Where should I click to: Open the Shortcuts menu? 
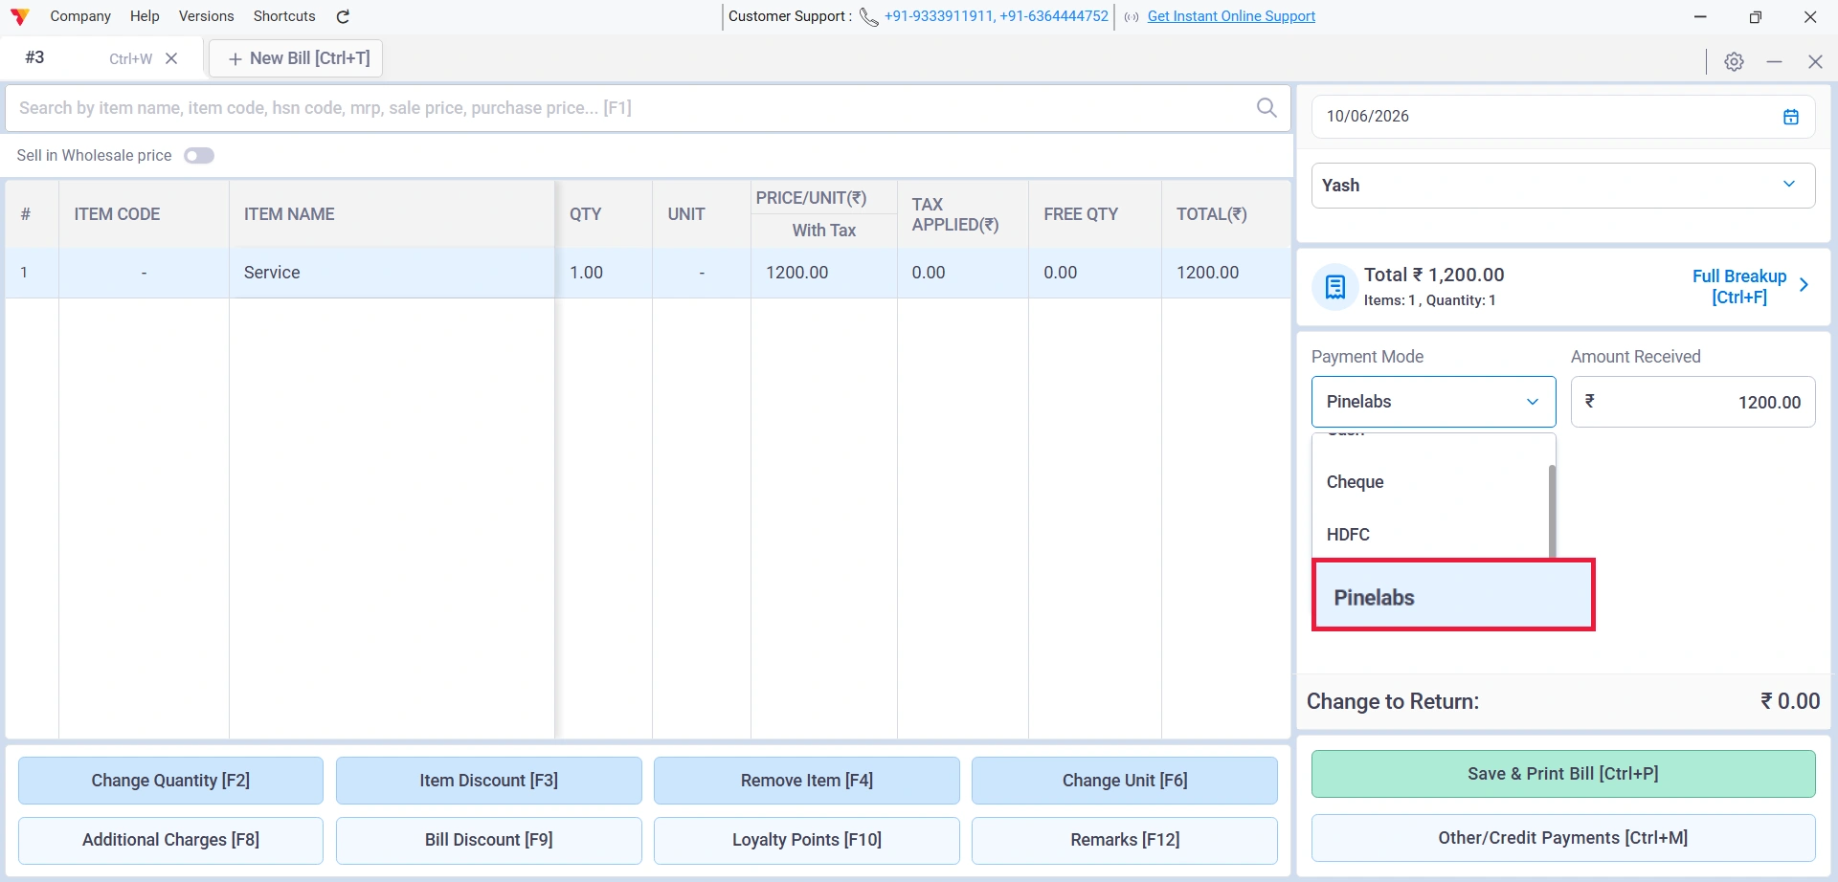pos(284,16)
